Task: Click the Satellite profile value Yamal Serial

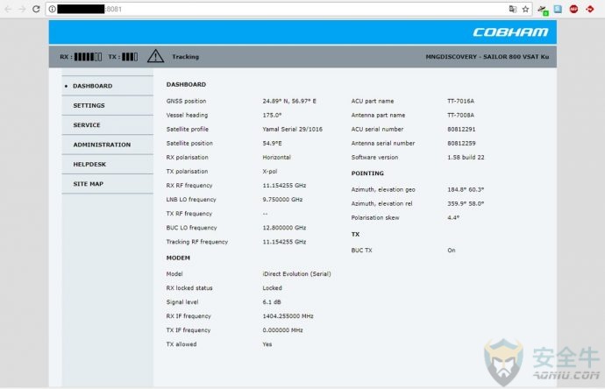Action: pos(293,129)
